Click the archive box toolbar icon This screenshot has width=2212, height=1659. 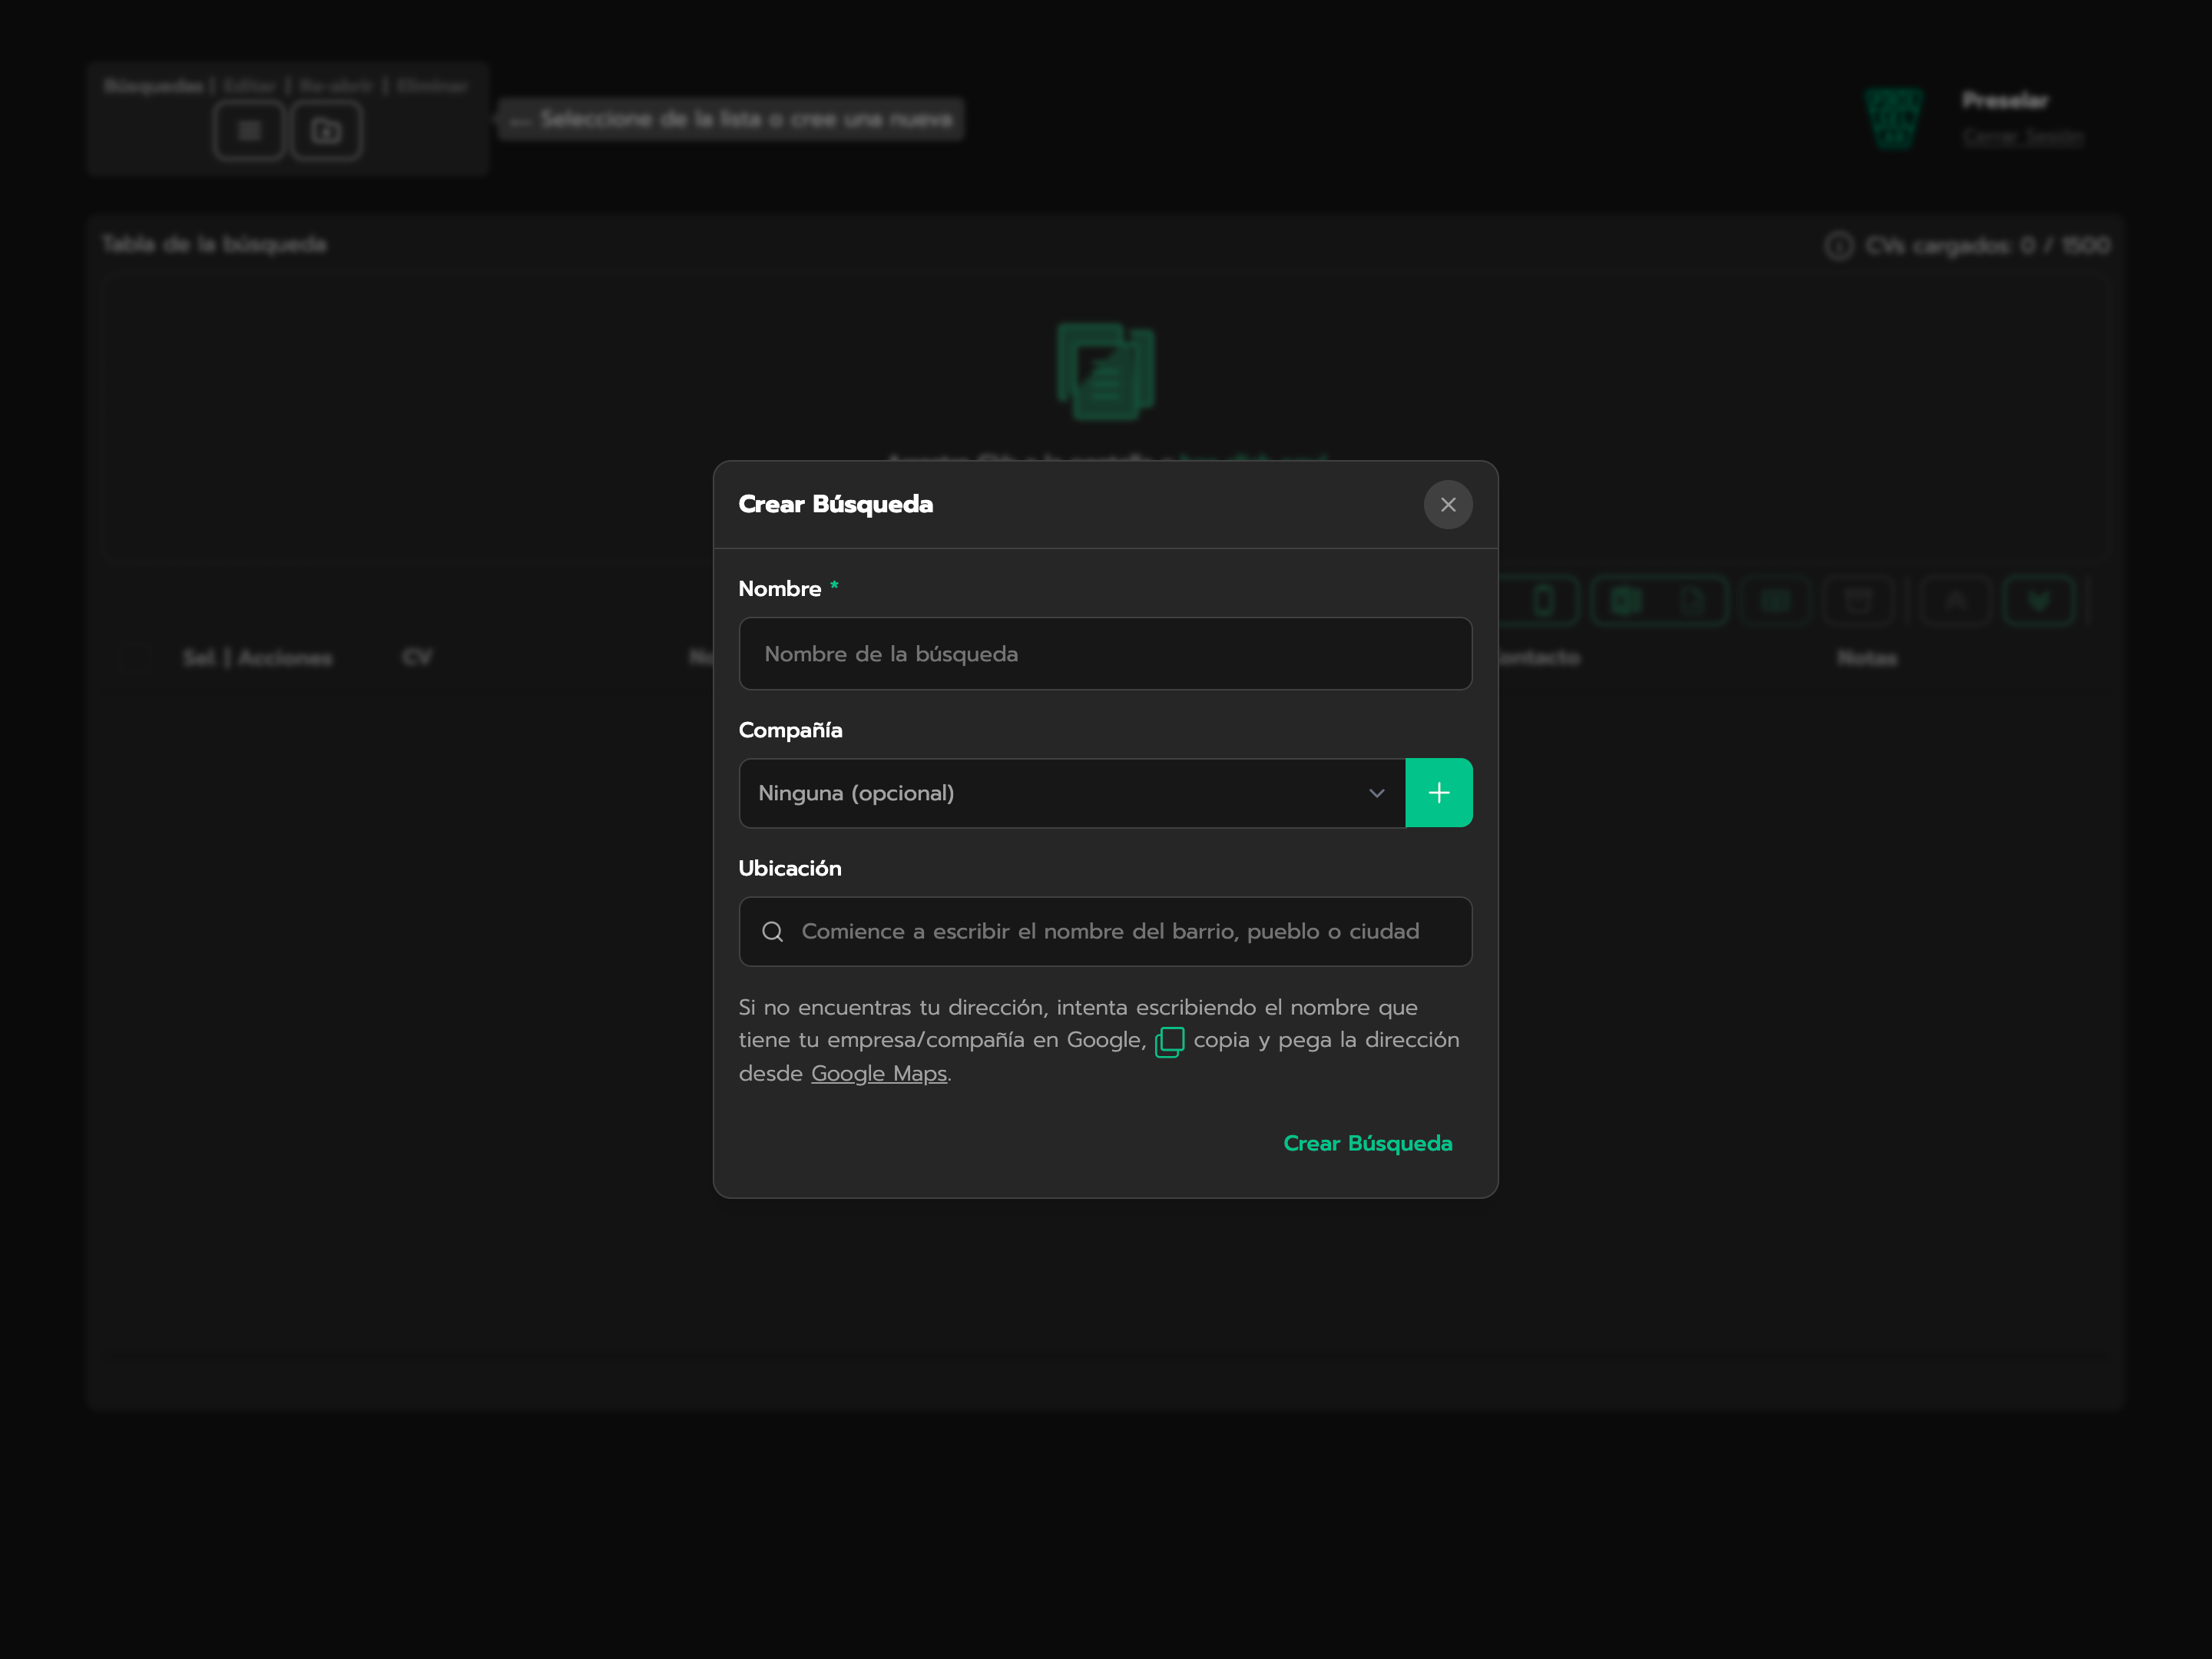coord(1857,600)
